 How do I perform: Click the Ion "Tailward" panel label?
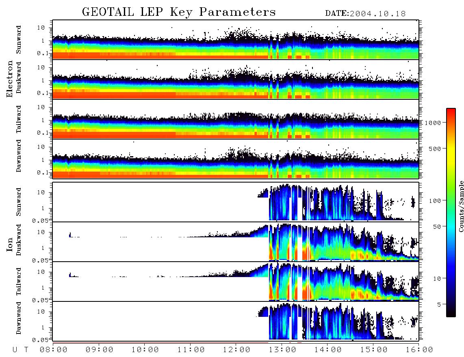pyautogui.click(x=19, y=282)
